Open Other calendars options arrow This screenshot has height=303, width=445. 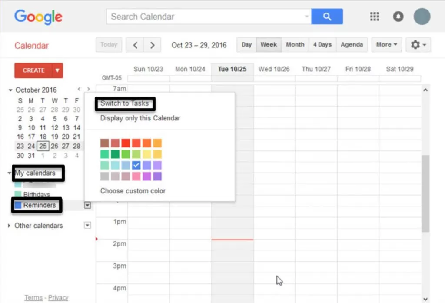87,226
